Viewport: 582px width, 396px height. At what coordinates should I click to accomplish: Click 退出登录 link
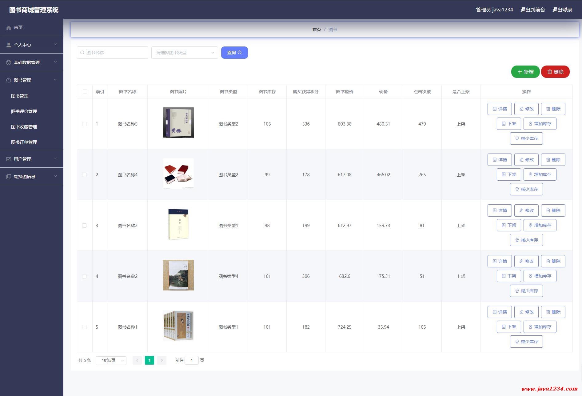562,10
